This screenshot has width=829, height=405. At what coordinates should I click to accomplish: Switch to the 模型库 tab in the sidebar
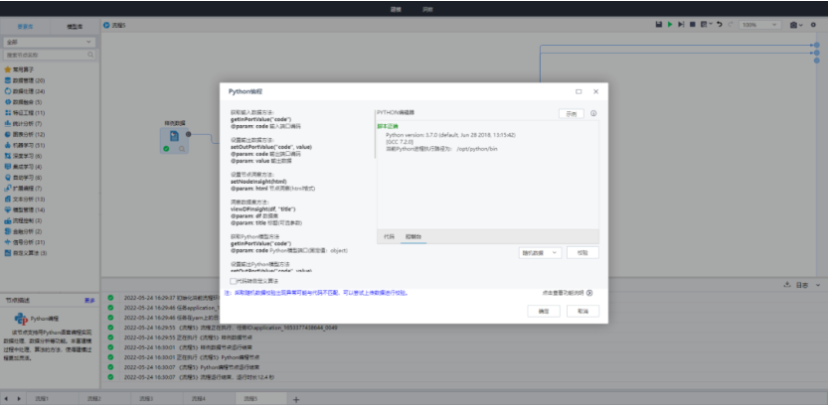click(x=75, y=26)
